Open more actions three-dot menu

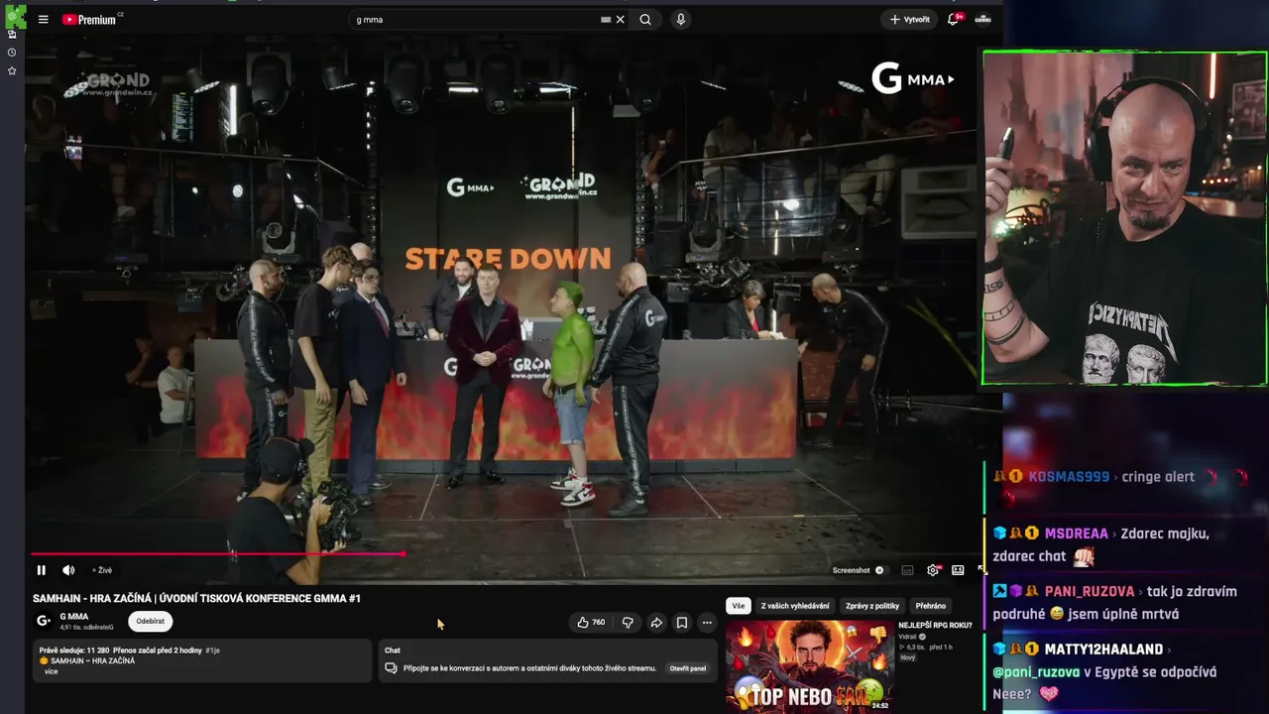[x=707, y=623]
